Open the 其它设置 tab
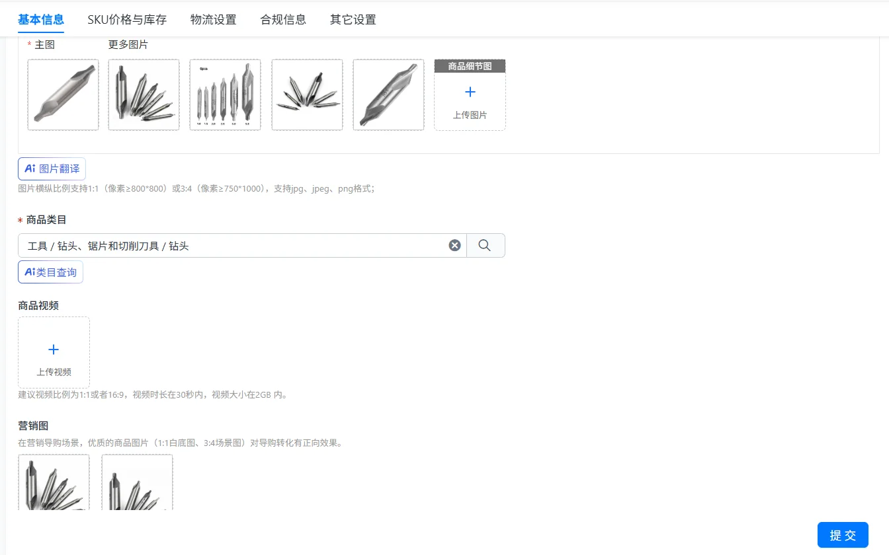Viewport: 889px width, 555px height. click(353, 20)
